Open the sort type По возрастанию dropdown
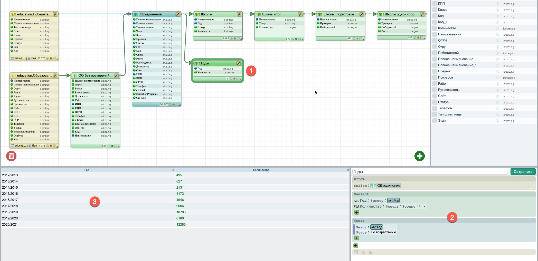Viewport: 538px width, 261px height. pos(383,232)
